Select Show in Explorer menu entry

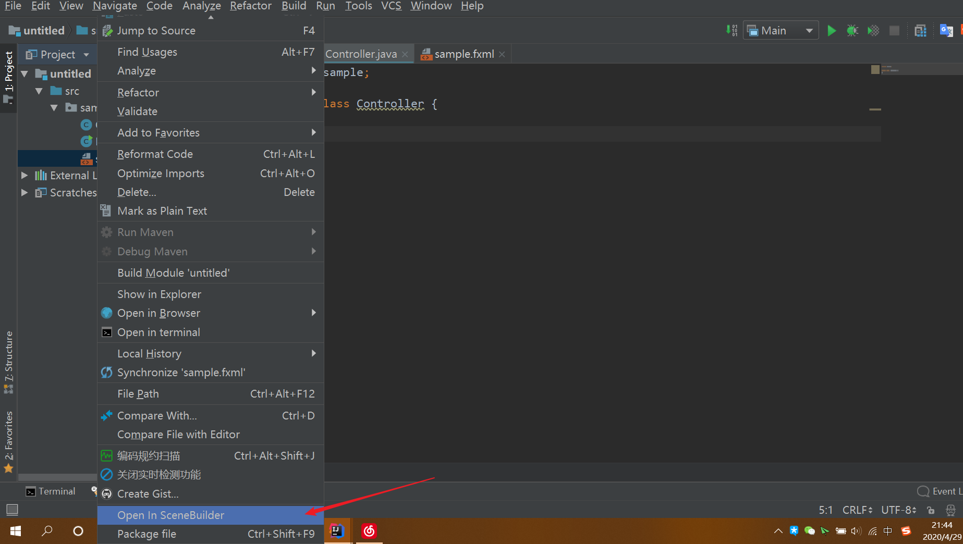point(211,294)
